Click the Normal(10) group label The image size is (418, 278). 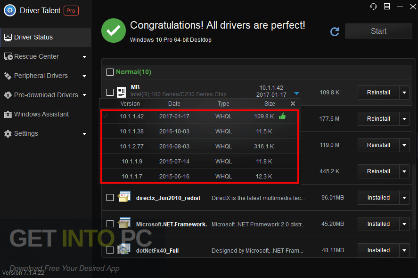pyautogui.click(x=133, y=72)
